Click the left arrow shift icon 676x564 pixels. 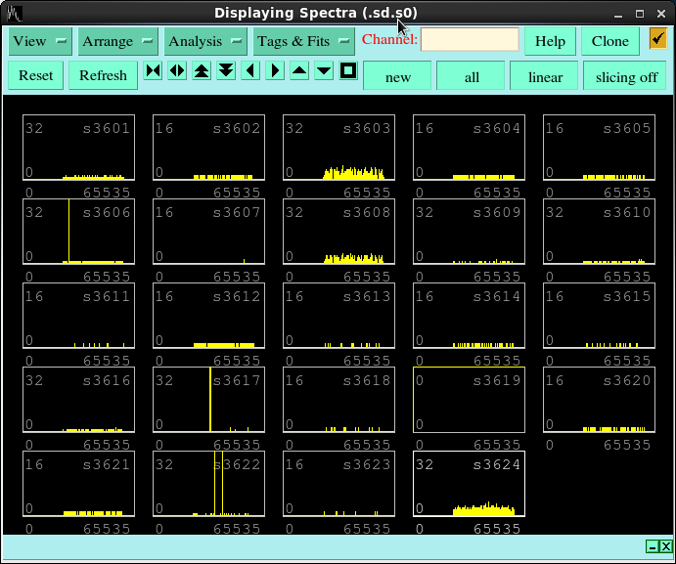click(x=250, y=71)
